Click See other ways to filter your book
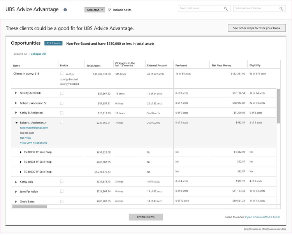The height and width of the screenshot is (235, 292). [257, 28]
